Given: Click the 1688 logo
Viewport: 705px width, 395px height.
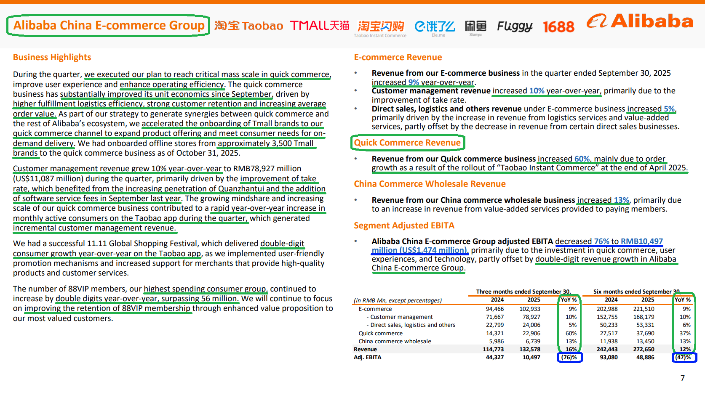Looking at the screenshot, I should 558,27.
